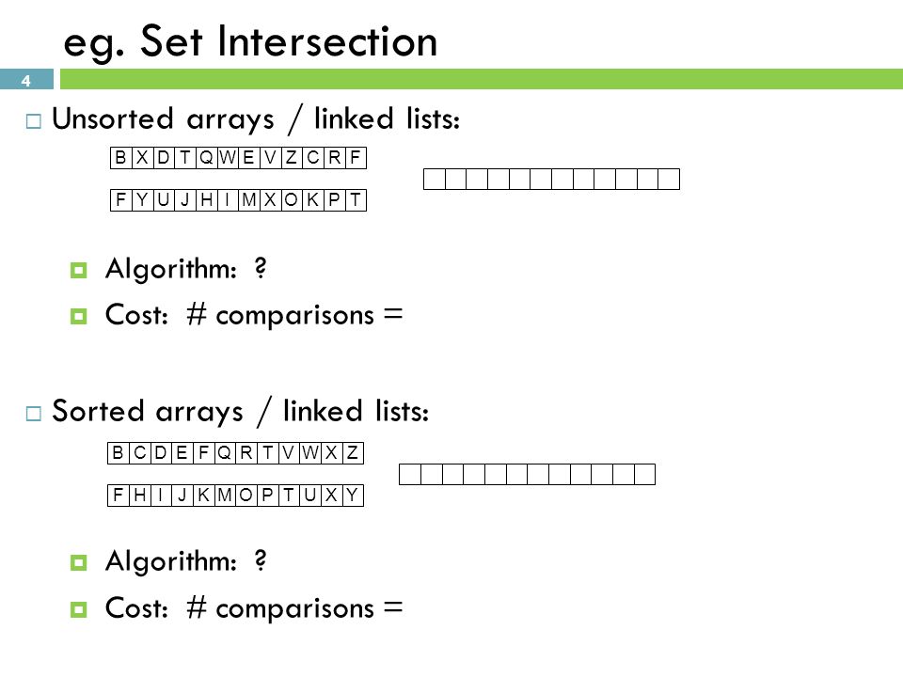Click cell Z in first sorted array
903x677 pixels.
(353, 453)
